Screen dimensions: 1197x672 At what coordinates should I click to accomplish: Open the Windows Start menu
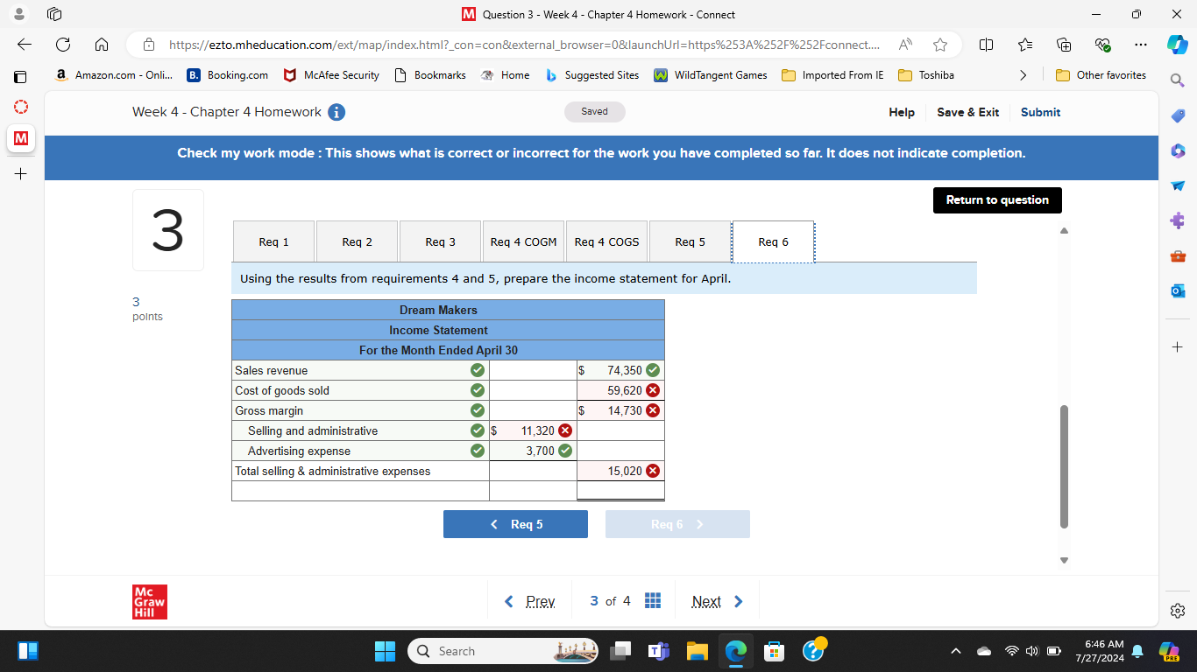tap(385, 651)
